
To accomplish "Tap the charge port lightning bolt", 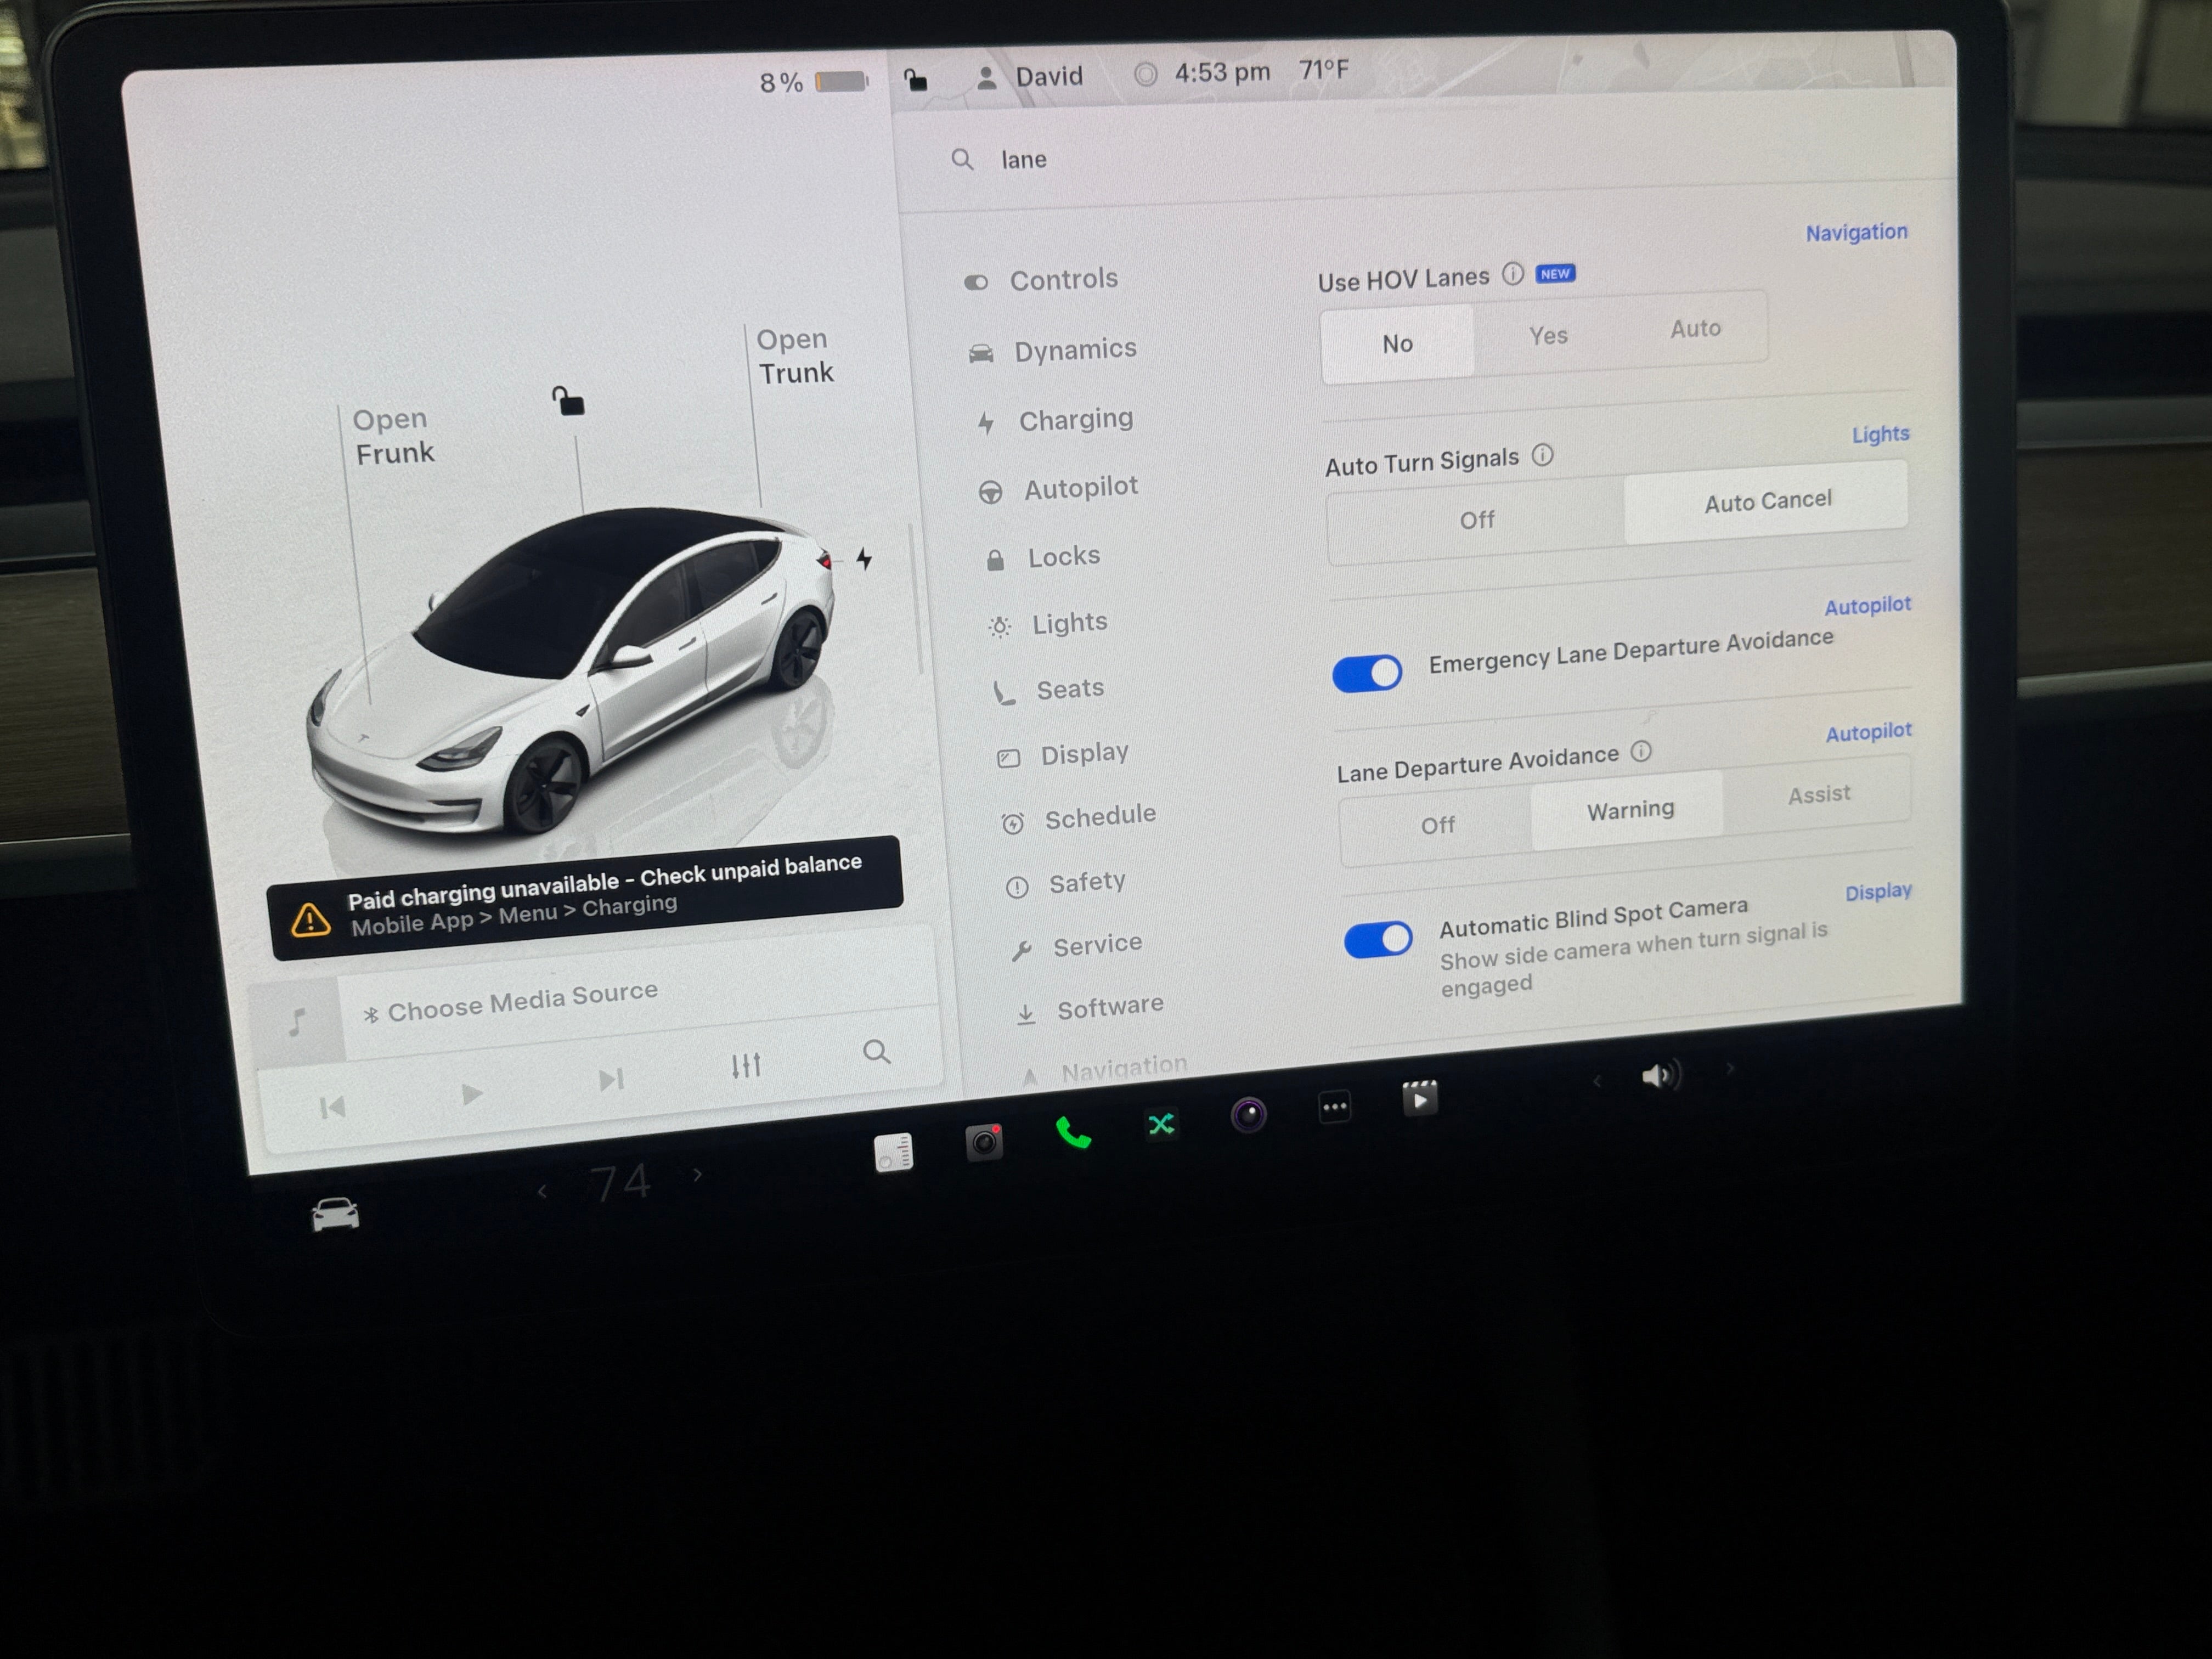I will 864,559.
